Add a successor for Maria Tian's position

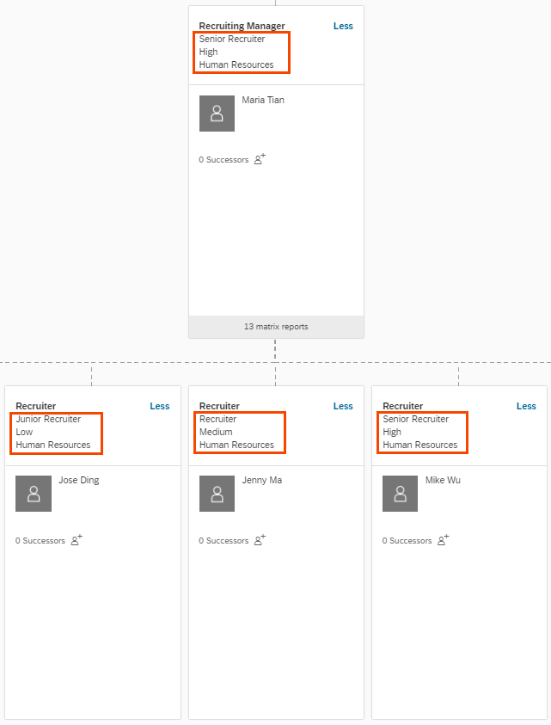click(260, 159)
